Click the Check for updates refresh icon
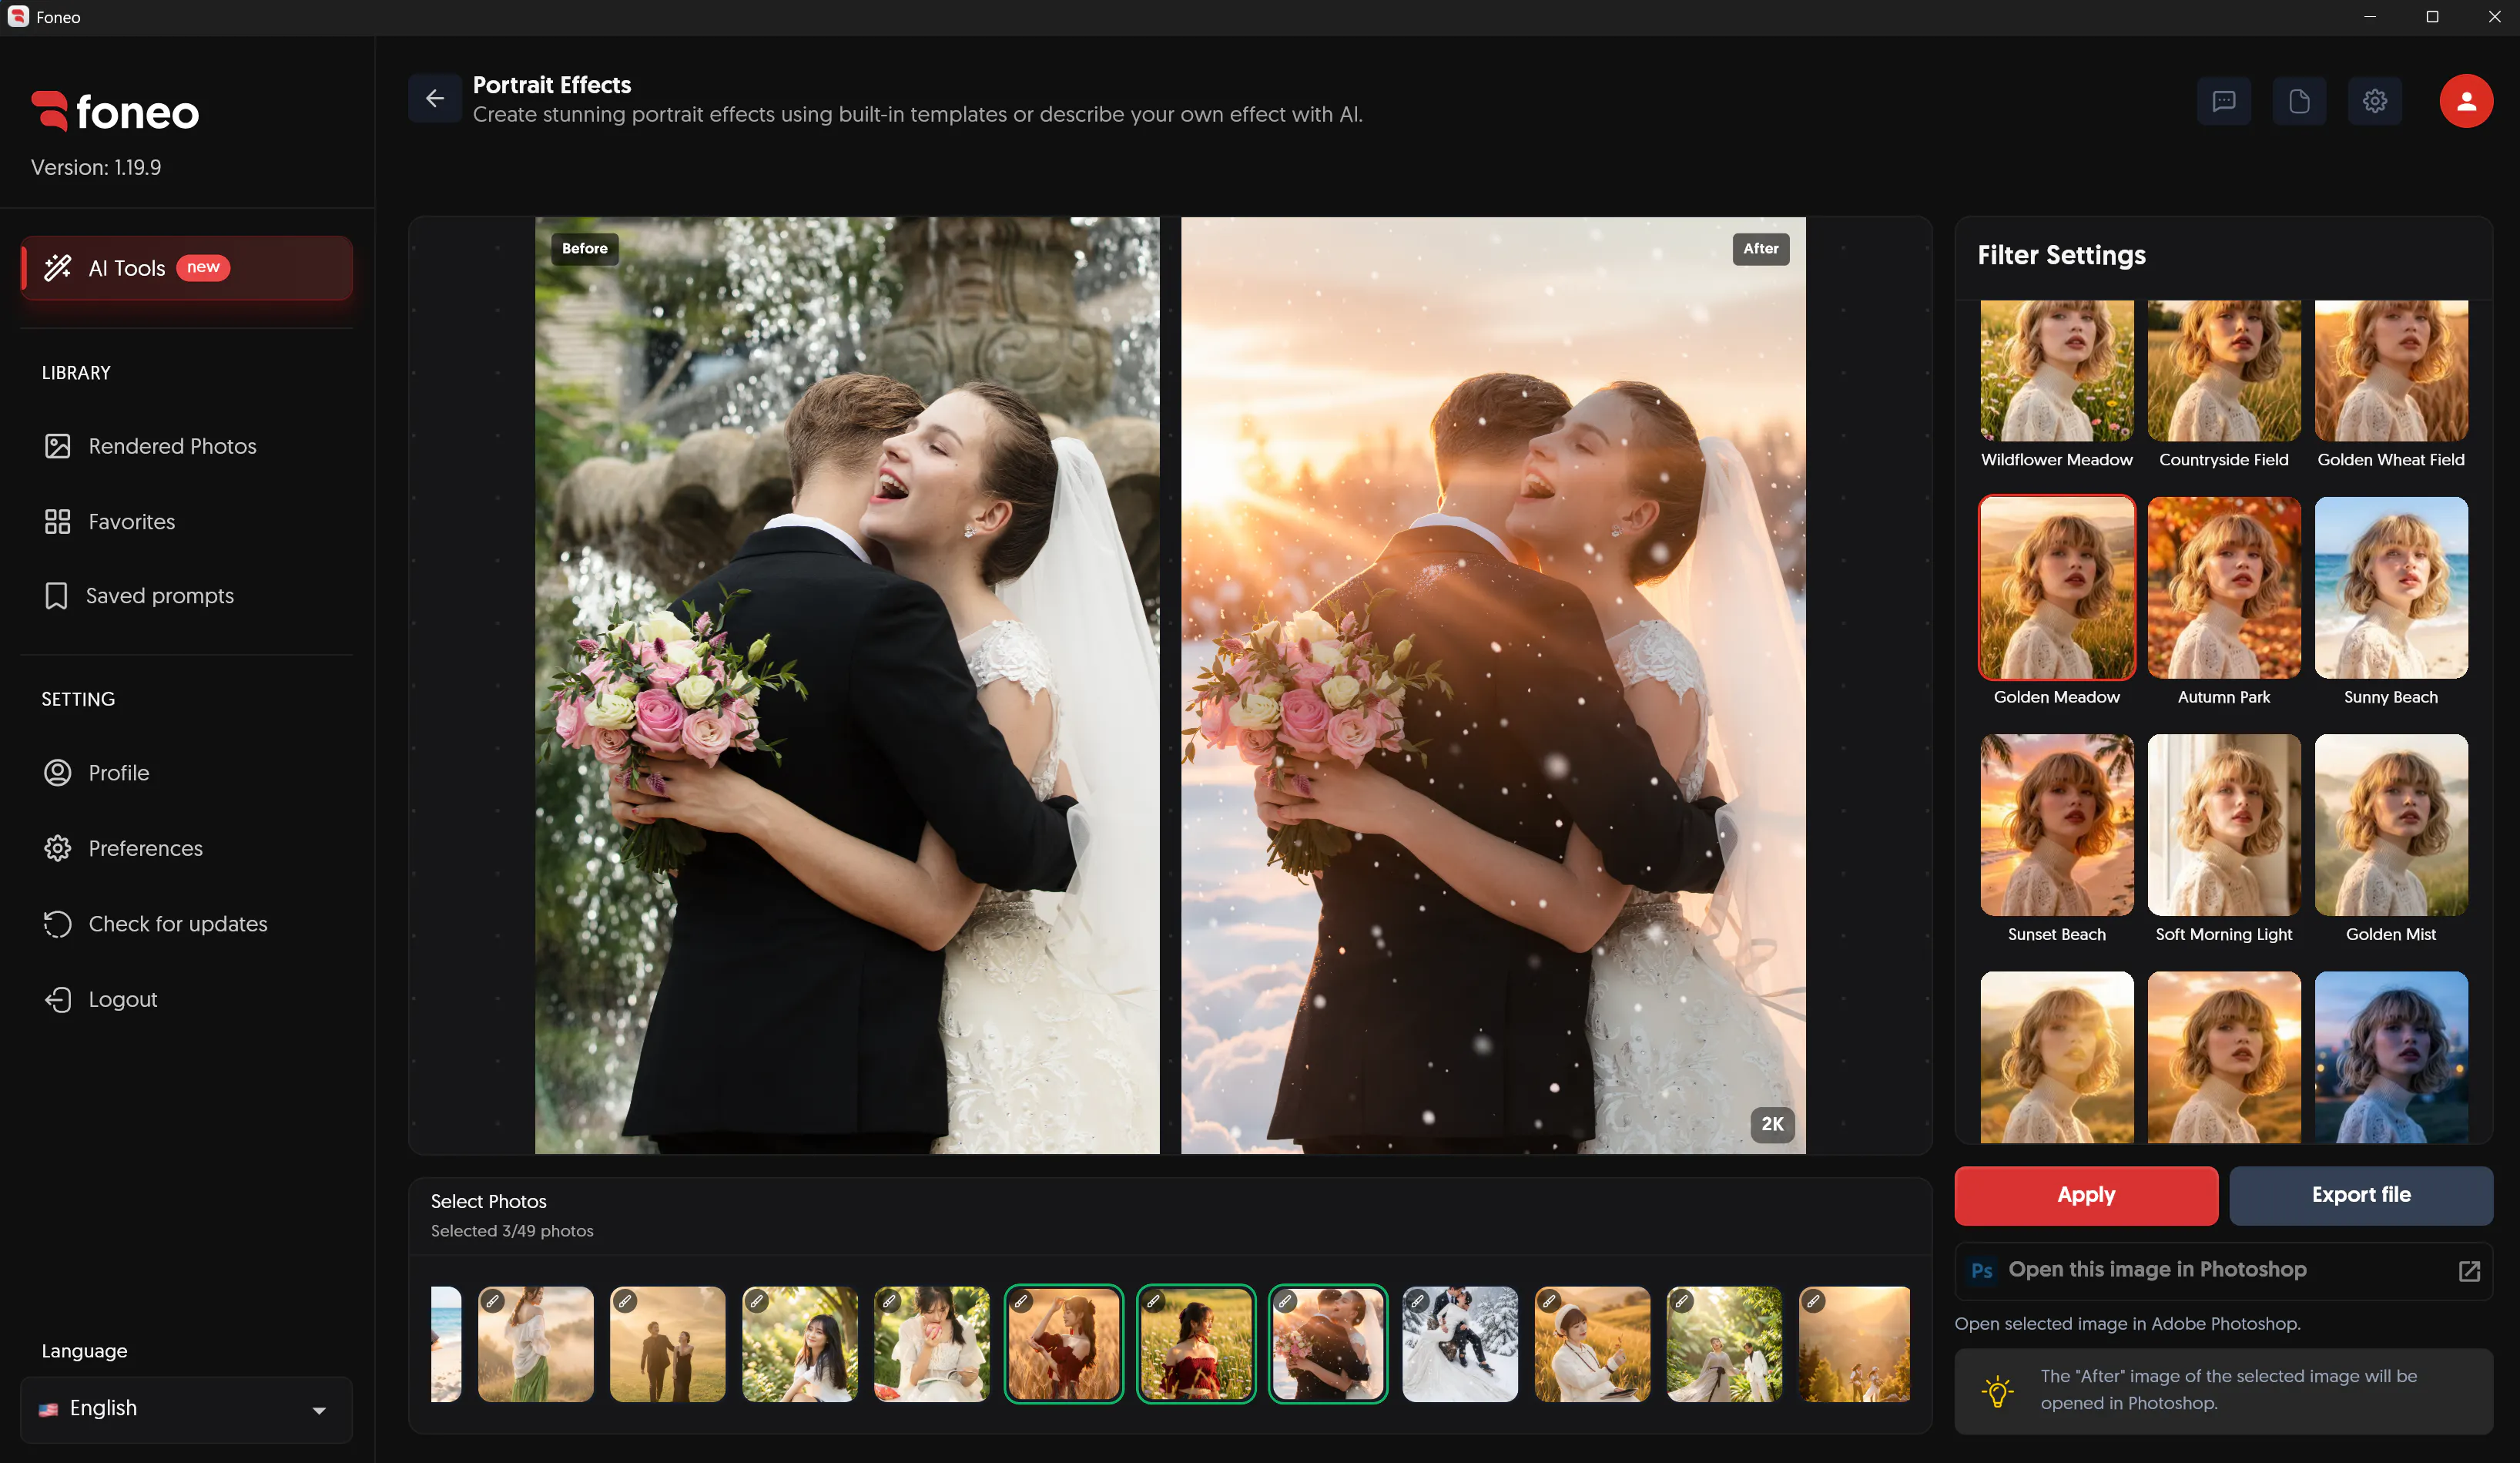The width and height of the screenshot is (2520, 1463). coord(58,924)
